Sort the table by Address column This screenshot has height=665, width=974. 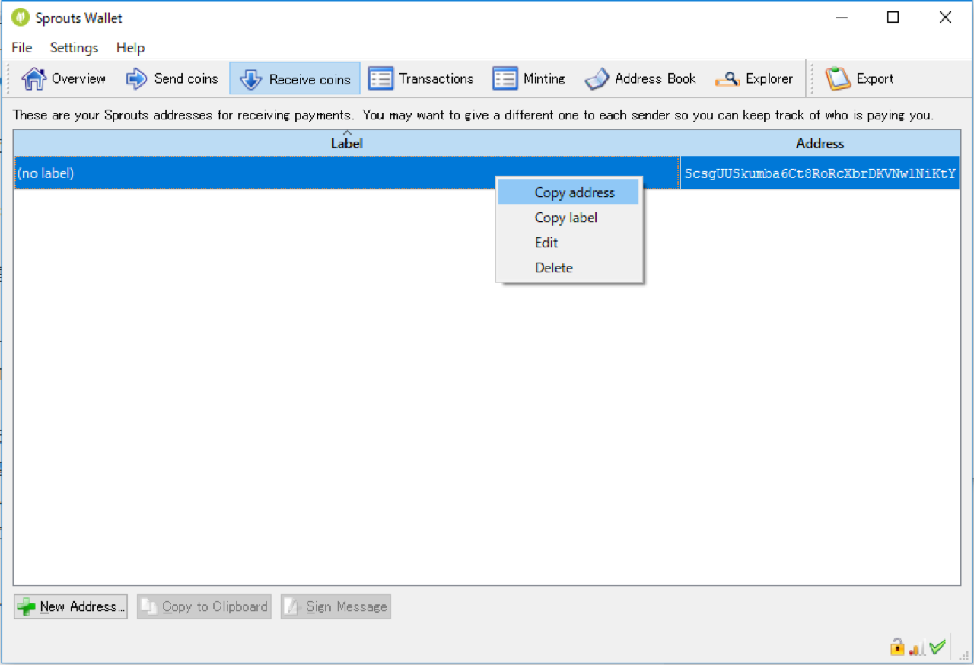820,143
